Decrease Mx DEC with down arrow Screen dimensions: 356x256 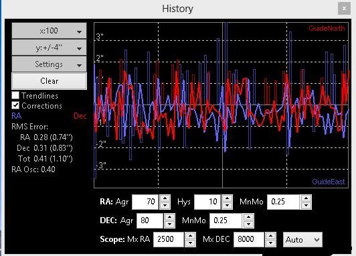[x=270, y=243]
